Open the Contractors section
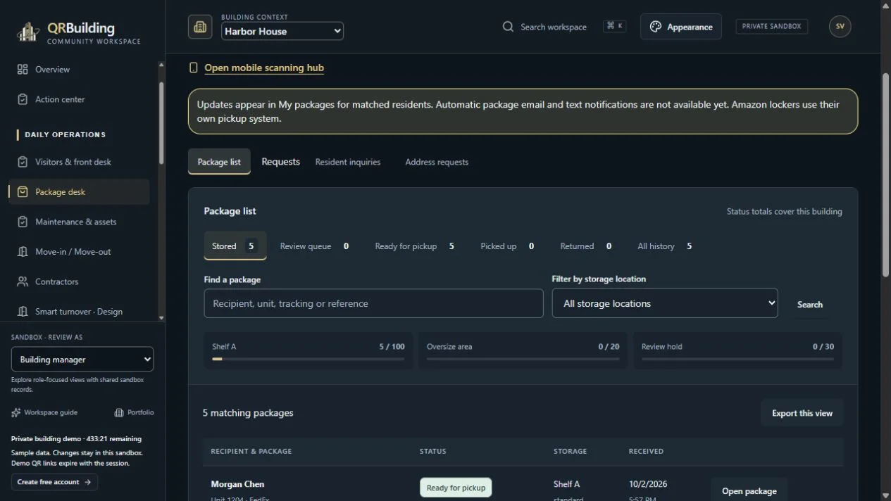The height and width of the screenshot is (501, 891). pos(79,281)
